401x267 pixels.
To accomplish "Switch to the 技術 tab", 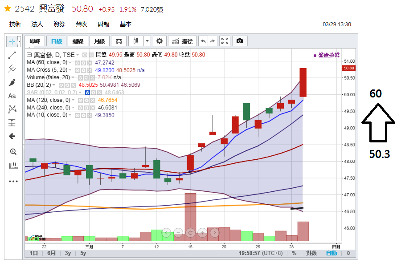I will pos(15,24).
